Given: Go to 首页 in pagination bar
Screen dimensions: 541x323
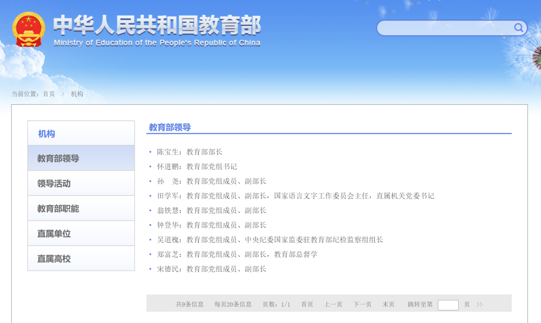Looking at the screenshot, I should pos(307,304).
